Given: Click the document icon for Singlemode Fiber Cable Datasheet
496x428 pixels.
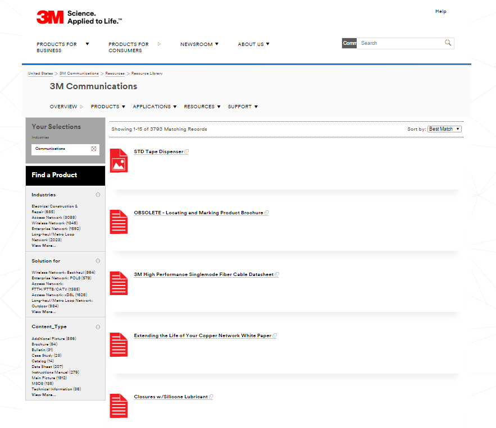Looking at the screenshot, I should tap(119, 283).
